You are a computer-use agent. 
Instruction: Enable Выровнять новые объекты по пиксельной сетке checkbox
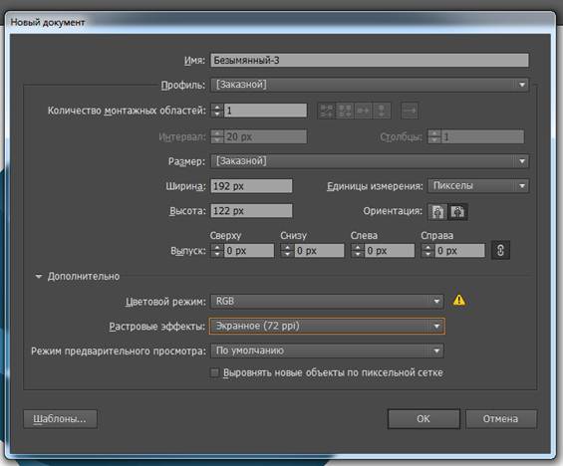[214, 372]
